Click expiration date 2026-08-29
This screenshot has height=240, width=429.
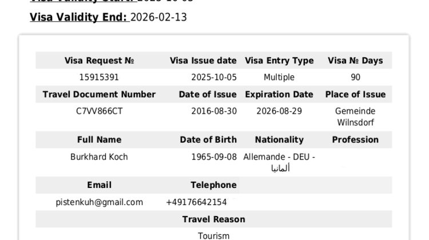coord(279,111)
